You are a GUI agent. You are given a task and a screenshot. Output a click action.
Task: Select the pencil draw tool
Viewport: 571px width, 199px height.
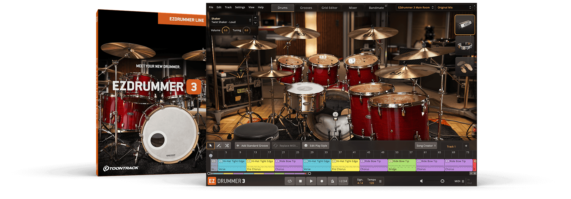click(x=219, y=146)
